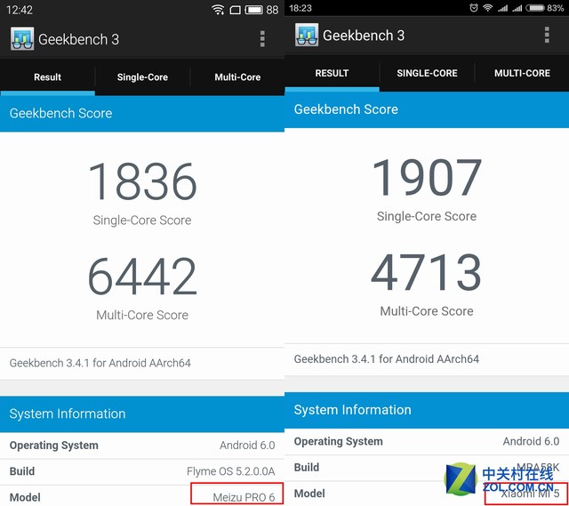Tap Multi-Core Score label under 6442
The height and width of the screenshot is (506, 569).
[x=142, y=316]
